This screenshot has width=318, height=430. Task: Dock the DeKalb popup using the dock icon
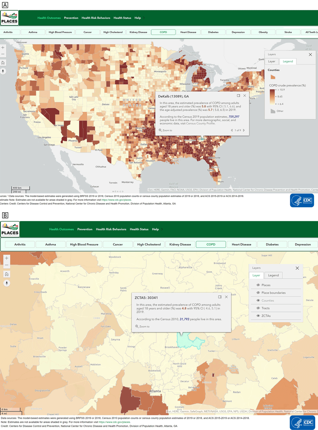click(238, 96)
